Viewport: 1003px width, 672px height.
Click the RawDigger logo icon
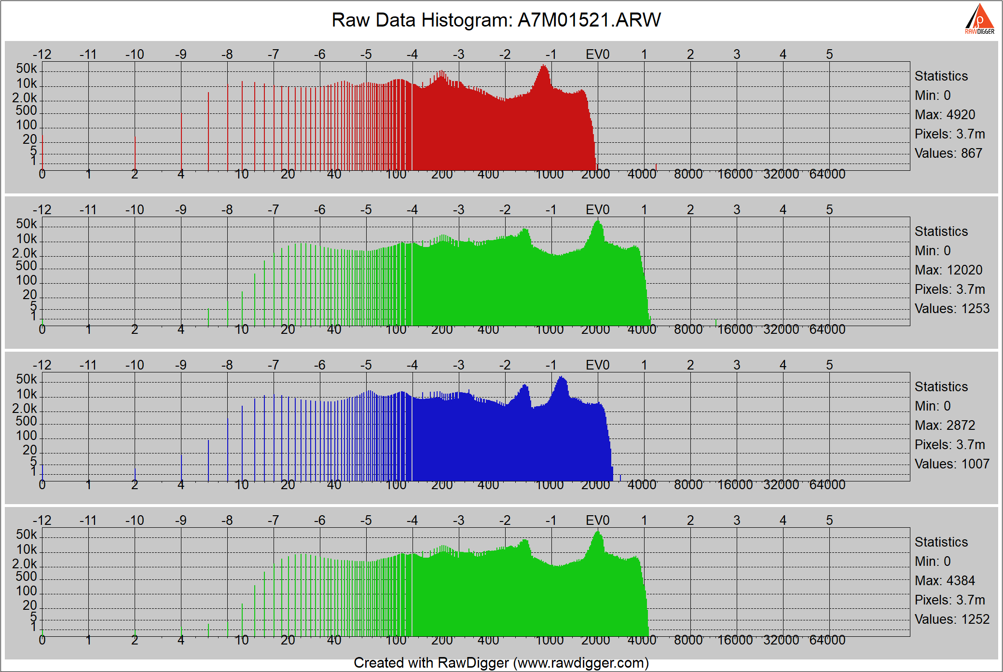point(979,18)
